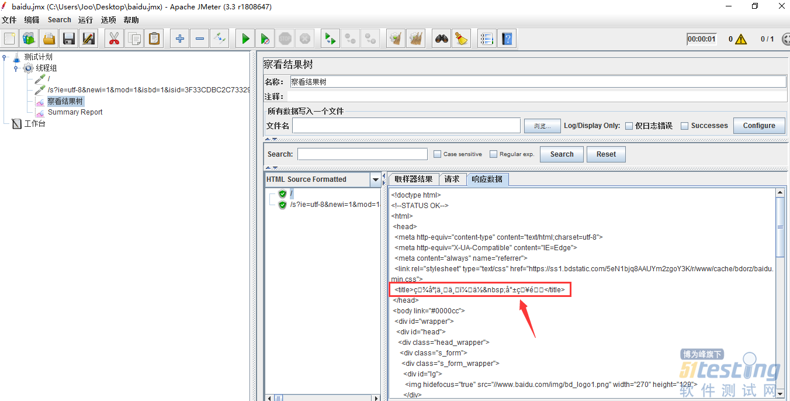
Task: Open the Search menu
Action: [x=60, y=20]
